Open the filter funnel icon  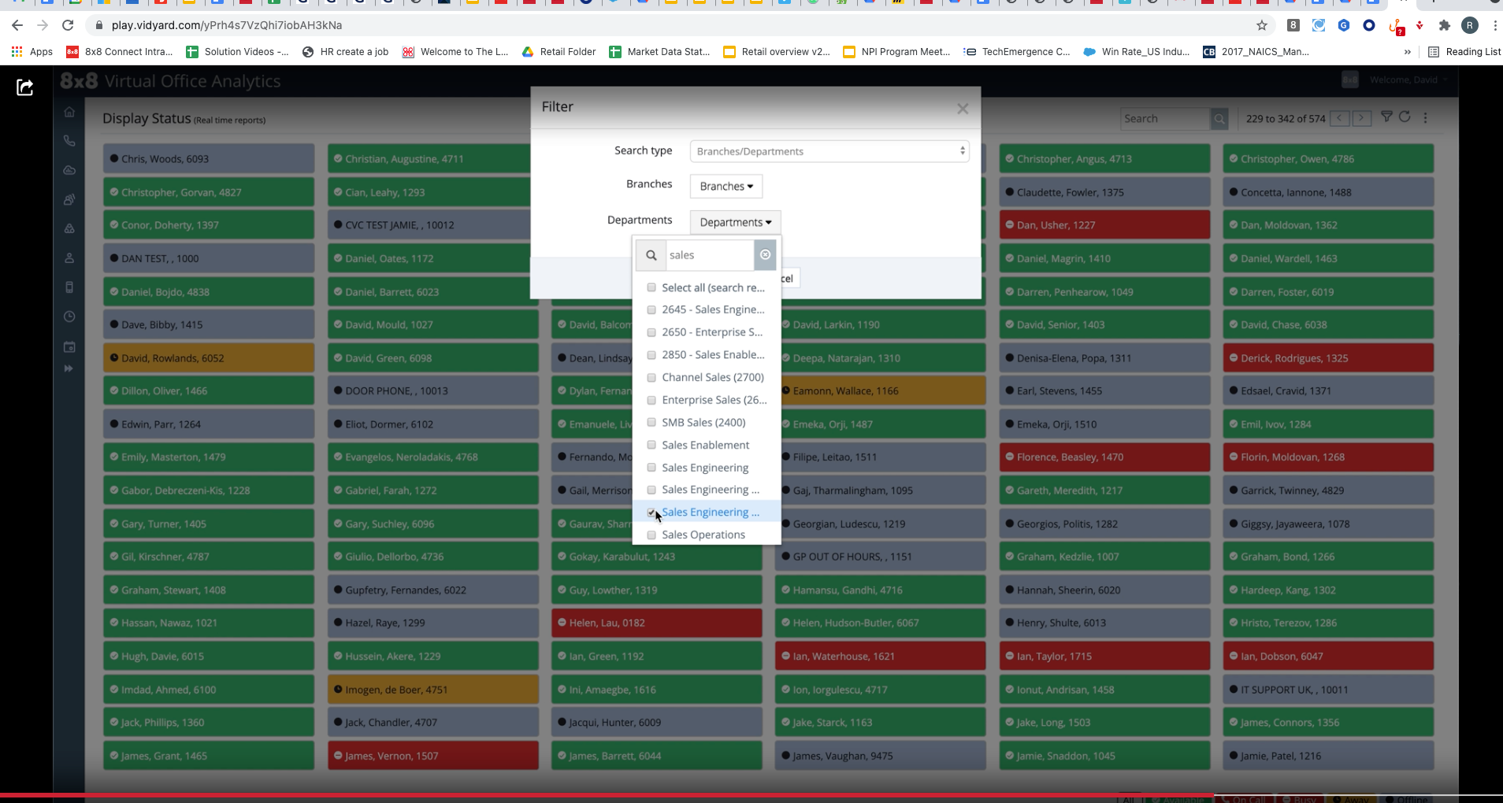point(1386,117)
